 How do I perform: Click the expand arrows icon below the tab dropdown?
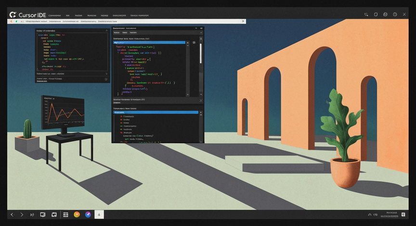pyautogui.click(x=201, y=39)
